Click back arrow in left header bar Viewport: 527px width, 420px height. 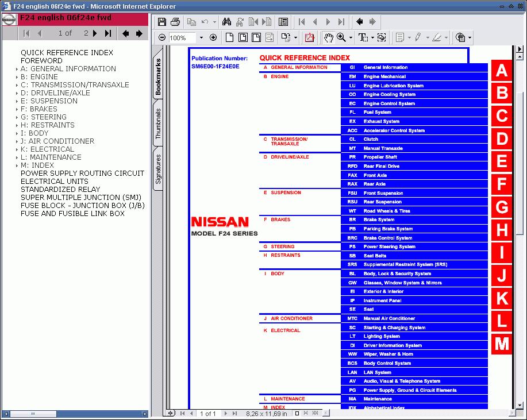(x=126, y=33)
